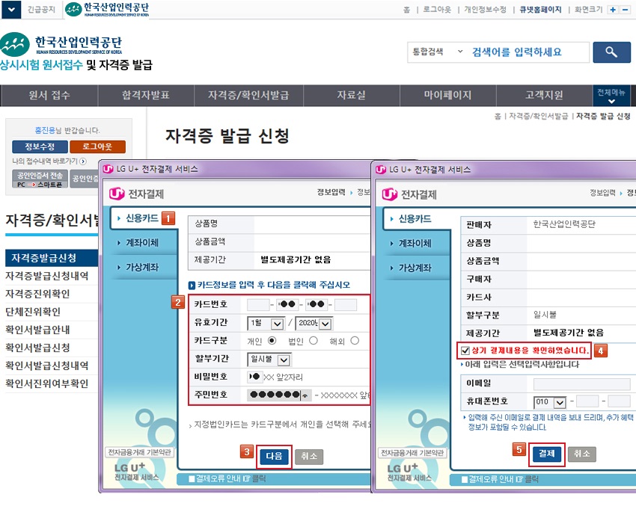Click the HRD Korea logo in header
The width and height of the screenshot is (636, 509).
(x=61, y=45)
